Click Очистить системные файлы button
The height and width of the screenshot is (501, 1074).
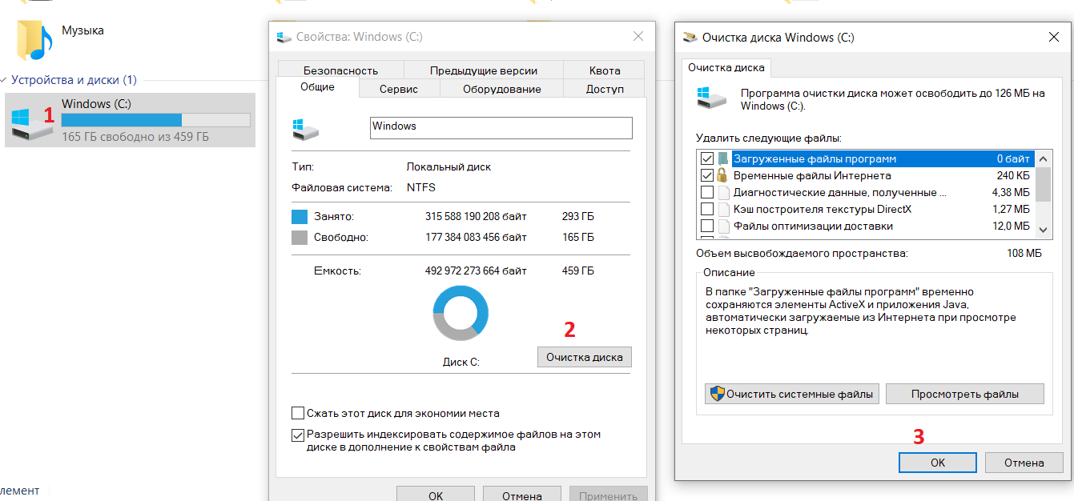[792, 394]
